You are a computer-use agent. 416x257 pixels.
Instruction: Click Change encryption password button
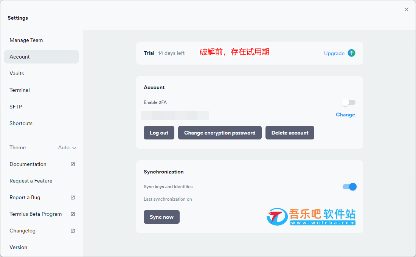tap(220, 133)
